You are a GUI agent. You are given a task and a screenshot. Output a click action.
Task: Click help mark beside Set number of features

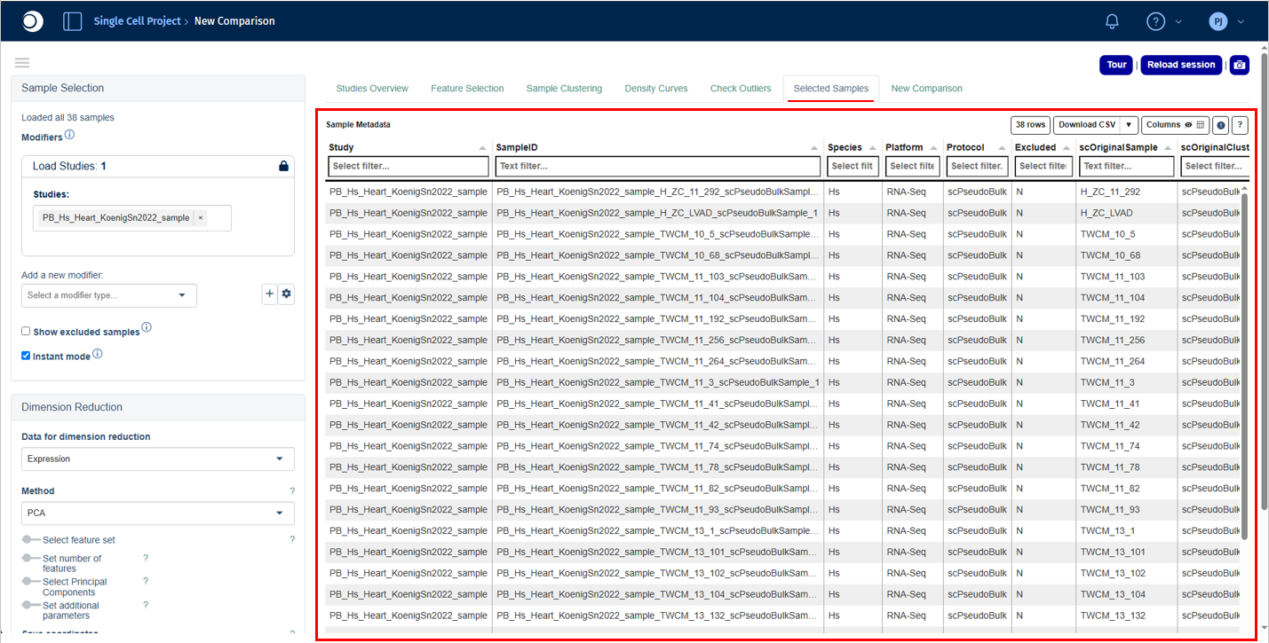coord(146,559)
